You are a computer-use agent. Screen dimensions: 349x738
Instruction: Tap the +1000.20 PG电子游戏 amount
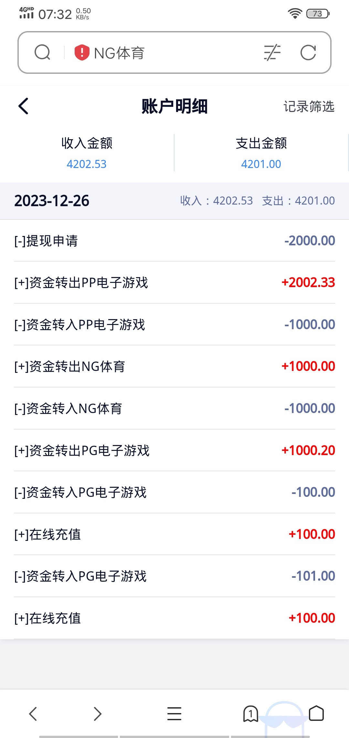[x=308, y=450]
